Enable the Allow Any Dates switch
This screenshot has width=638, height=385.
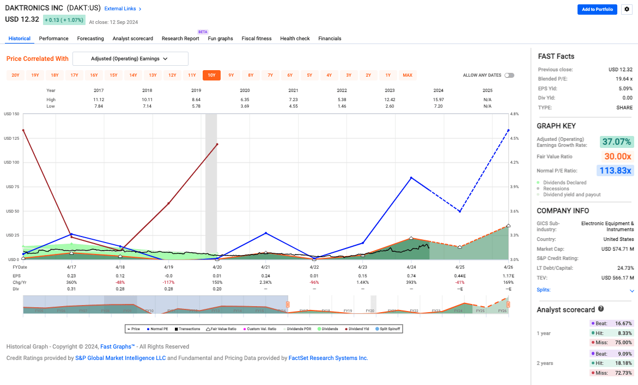(509, 75)
